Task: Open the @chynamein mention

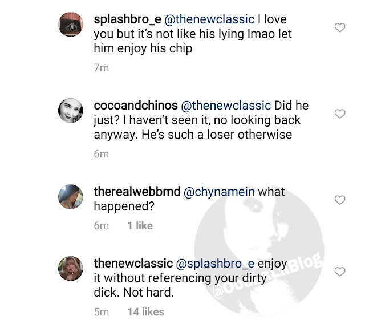Action: coord(220,192)
